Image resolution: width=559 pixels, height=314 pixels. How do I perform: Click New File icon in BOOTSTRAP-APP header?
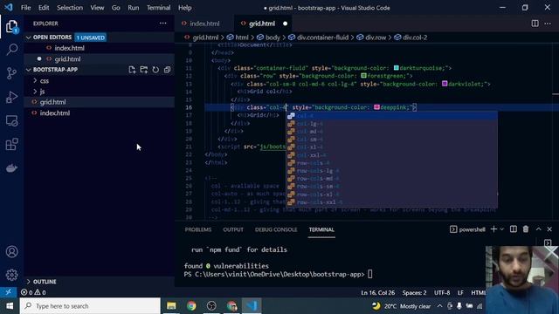pyautogui.click(x=132, y=70)
